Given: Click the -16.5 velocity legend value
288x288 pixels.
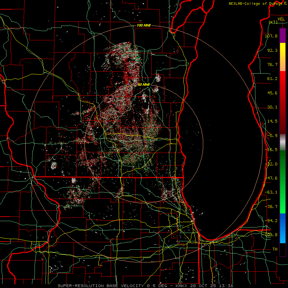Looking at the screenshot, I should 271,150.
